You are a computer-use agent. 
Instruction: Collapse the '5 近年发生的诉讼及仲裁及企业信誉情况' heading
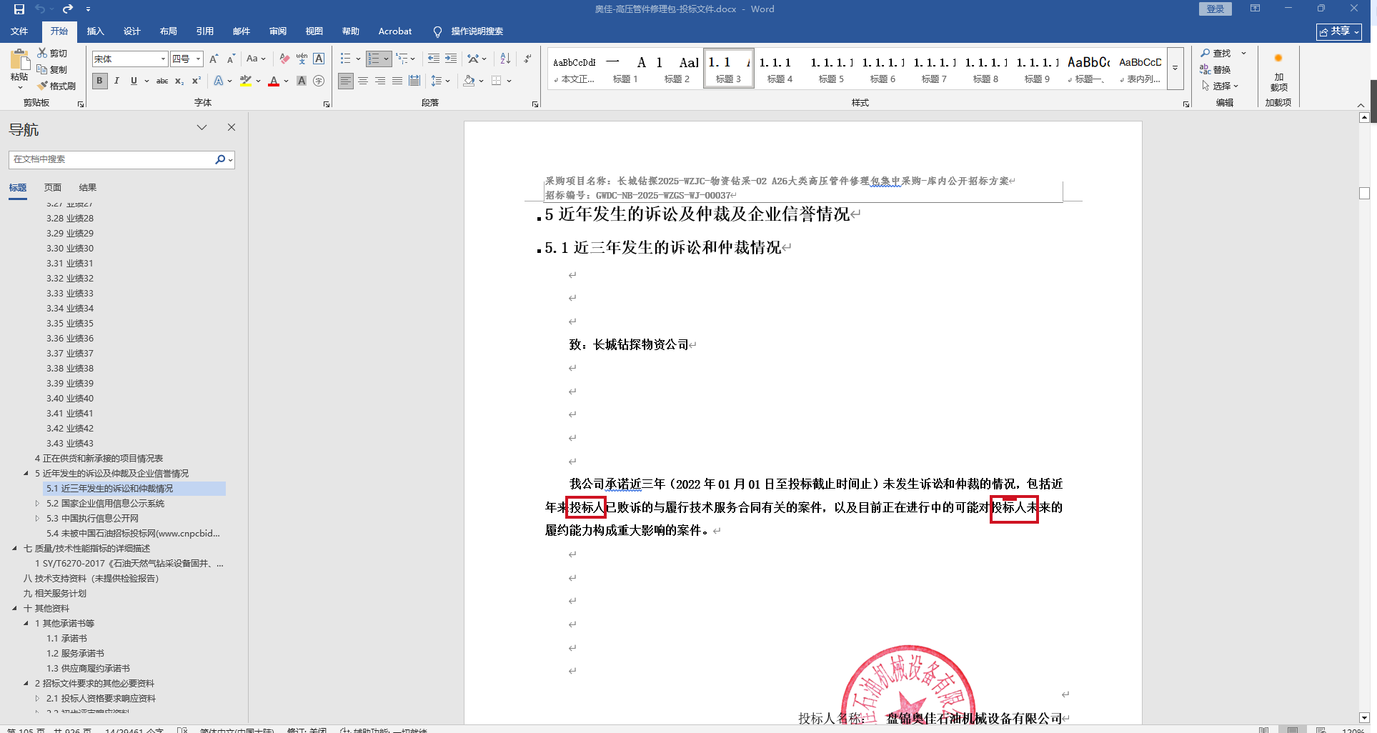26,473
